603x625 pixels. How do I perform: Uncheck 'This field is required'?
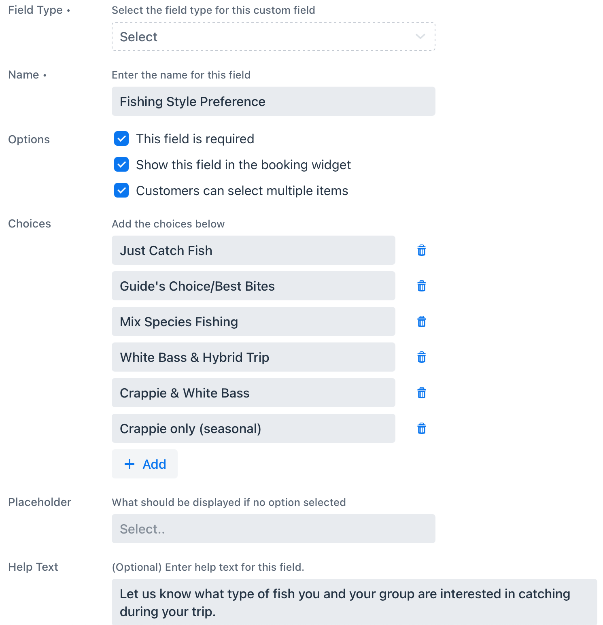[121, 138]
